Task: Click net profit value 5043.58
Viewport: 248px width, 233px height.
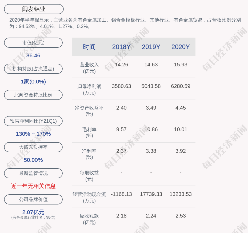Action: (151, 86)
